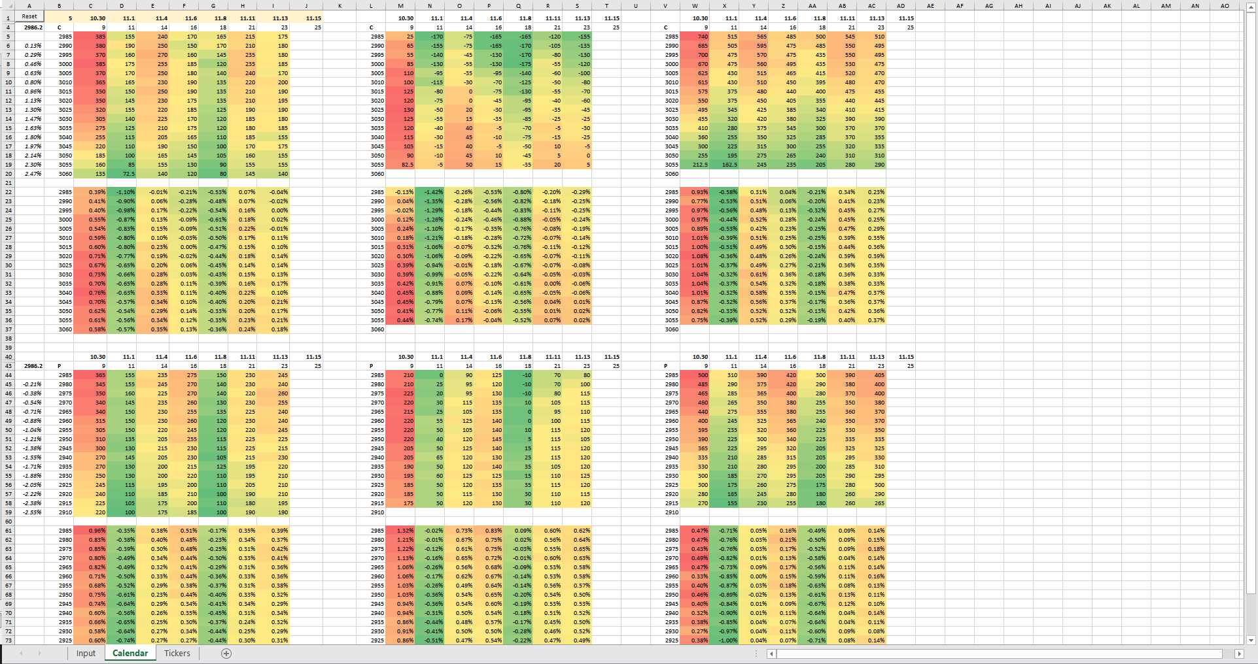Click cell W5 showing 740
Viewport: 1258px width, 664px height.
click(695, 37)
